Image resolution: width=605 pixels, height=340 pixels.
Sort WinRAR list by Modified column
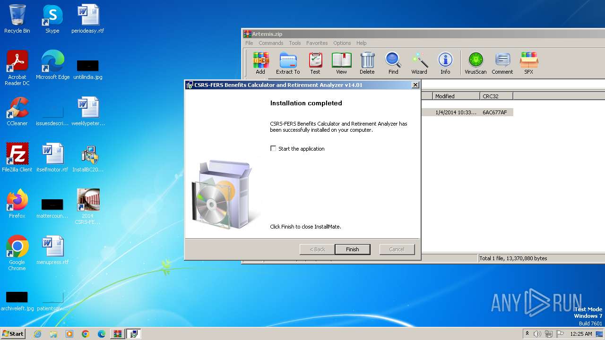tap(456, 96)
